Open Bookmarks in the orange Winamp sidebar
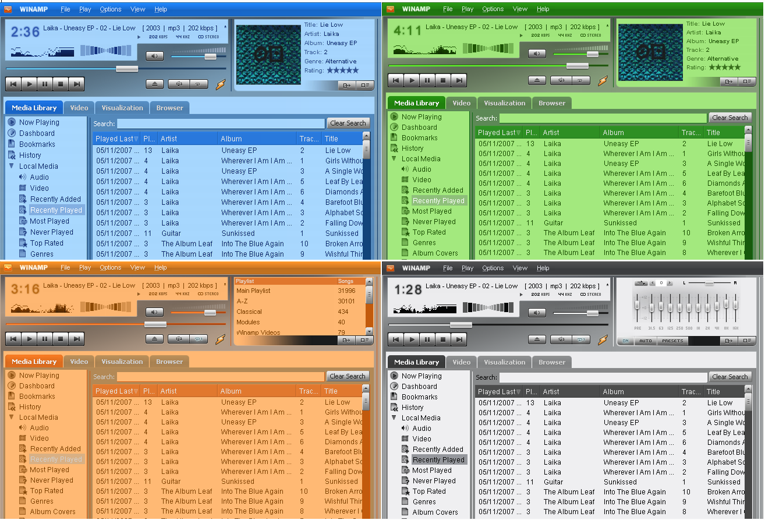Image resolution: width=765 pixels, height=520 pixels. 37,396
